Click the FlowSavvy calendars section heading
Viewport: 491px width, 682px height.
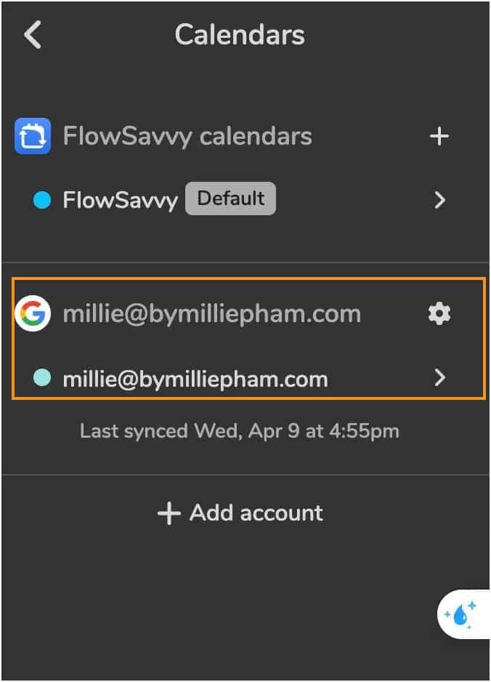coord(187,136)
